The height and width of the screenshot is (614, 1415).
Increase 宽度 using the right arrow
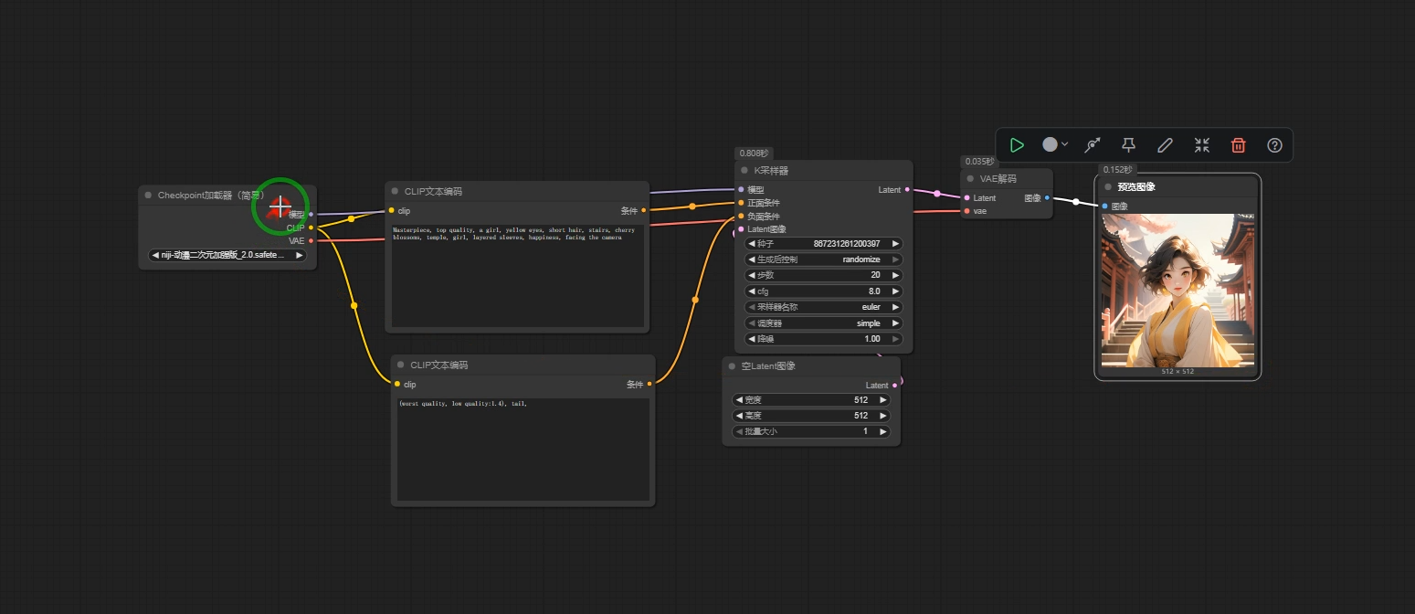point(883,400)
